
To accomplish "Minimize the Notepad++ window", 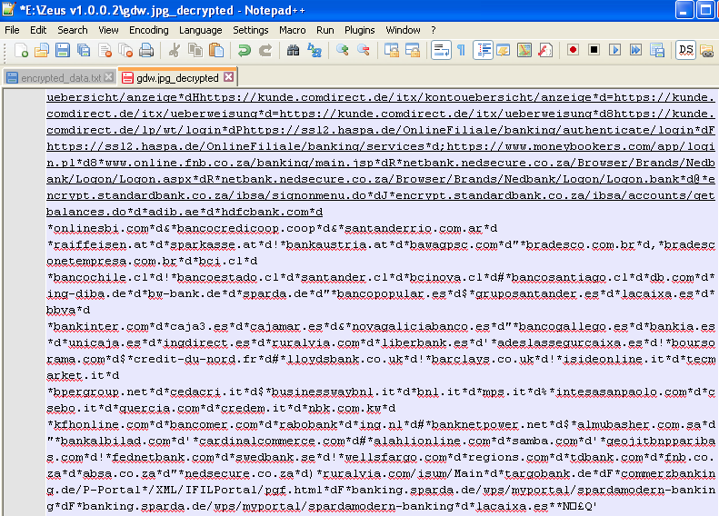I will click(684, 10).
